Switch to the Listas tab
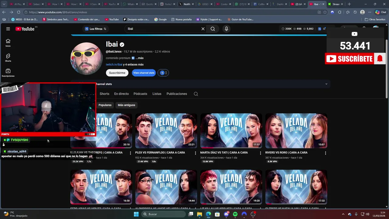389x219 pixels. pos(157,94)
